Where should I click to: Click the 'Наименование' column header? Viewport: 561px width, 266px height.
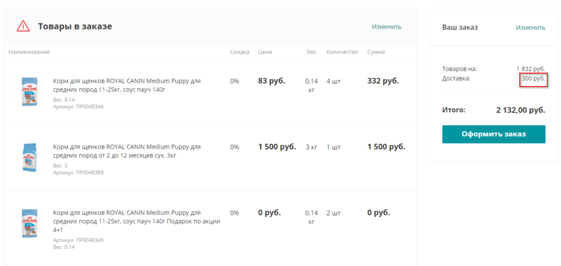click(x=29, y=52)
